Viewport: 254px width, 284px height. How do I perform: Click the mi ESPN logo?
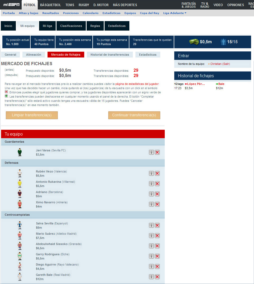pyautogui.click(x=11, y=4)
